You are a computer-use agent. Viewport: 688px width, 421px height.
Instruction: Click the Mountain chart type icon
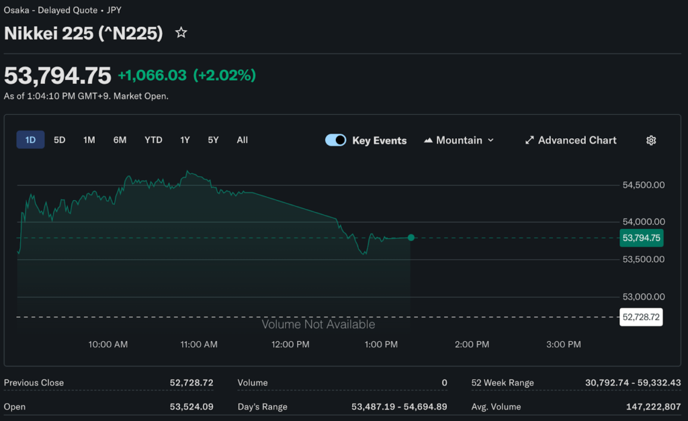tap(428, 140)
